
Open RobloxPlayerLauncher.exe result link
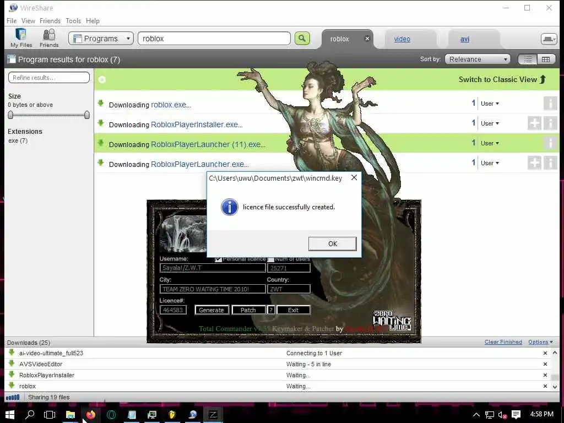[x=199, y=164]
